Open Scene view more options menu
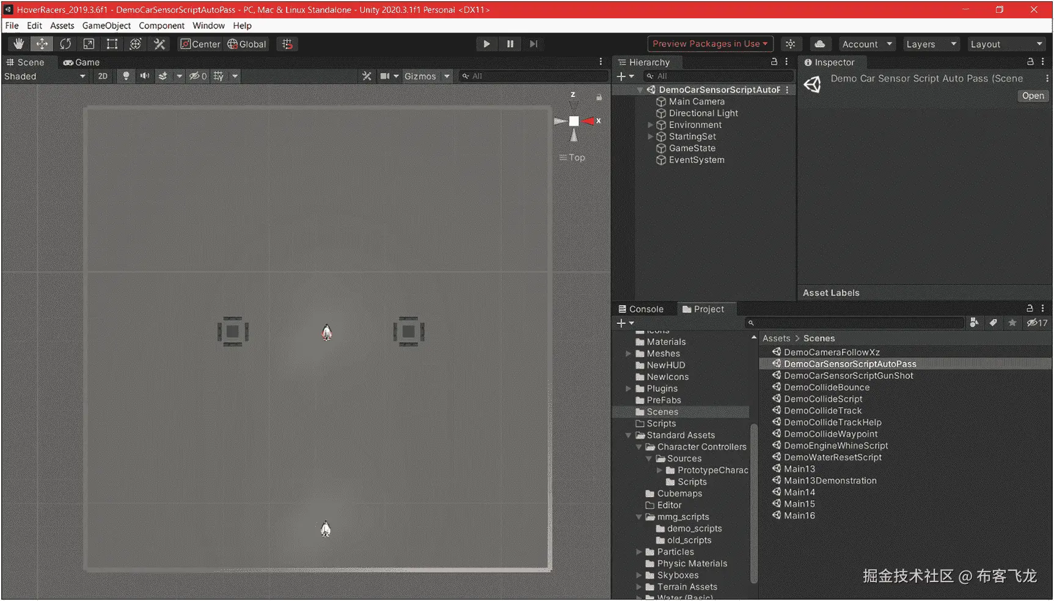 [601, 62]
